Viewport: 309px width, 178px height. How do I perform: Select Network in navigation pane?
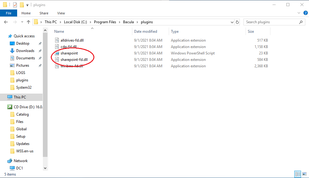[21, 161]
